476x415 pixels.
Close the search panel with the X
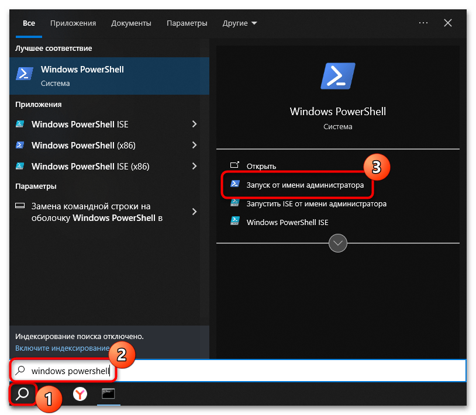pos(448,23)
